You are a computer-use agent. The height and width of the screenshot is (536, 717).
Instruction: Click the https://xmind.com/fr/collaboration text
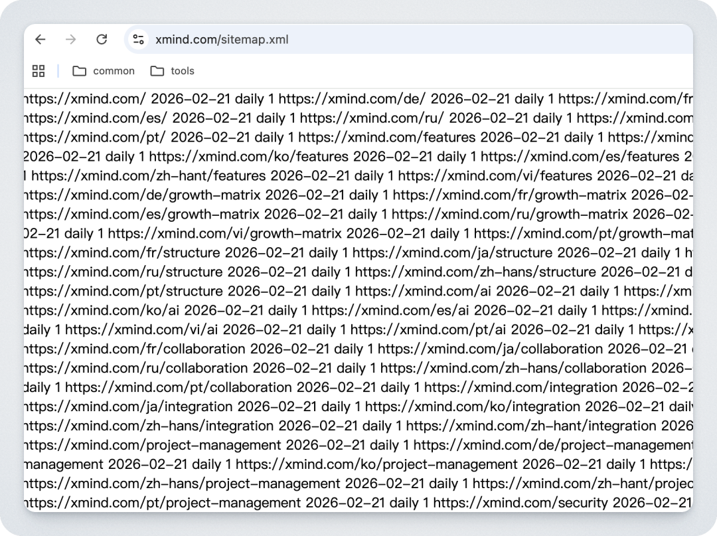[x=135, y=349]
